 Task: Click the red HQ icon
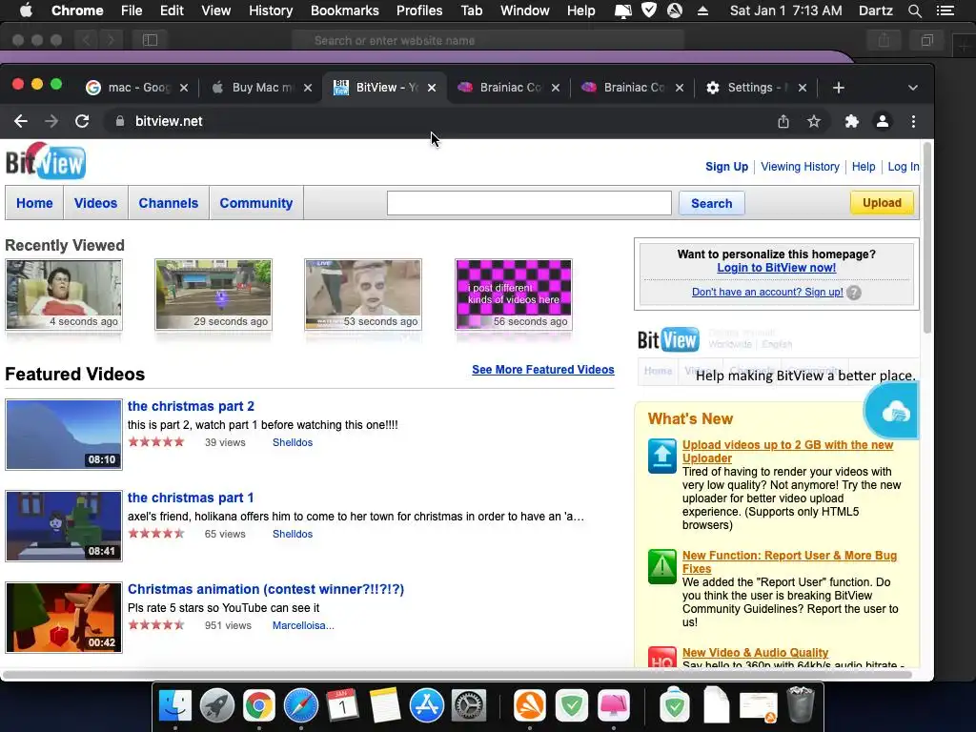pyautogui.click(x=661, y=658)
